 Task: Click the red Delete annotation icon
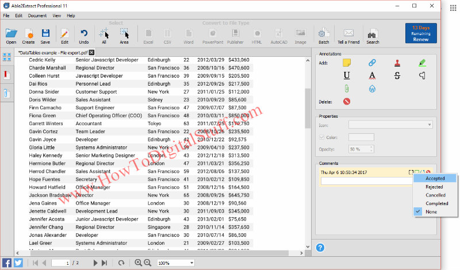click(x=347, y=102)
